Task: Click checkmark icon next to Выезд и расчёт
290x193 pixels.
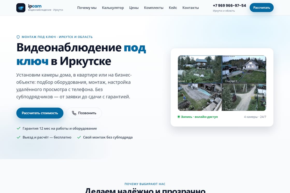Action: [18, 137]
